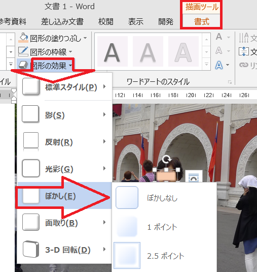
Task: Click the Shape Effects icon (図形の効果)
Action: point(23,65)
